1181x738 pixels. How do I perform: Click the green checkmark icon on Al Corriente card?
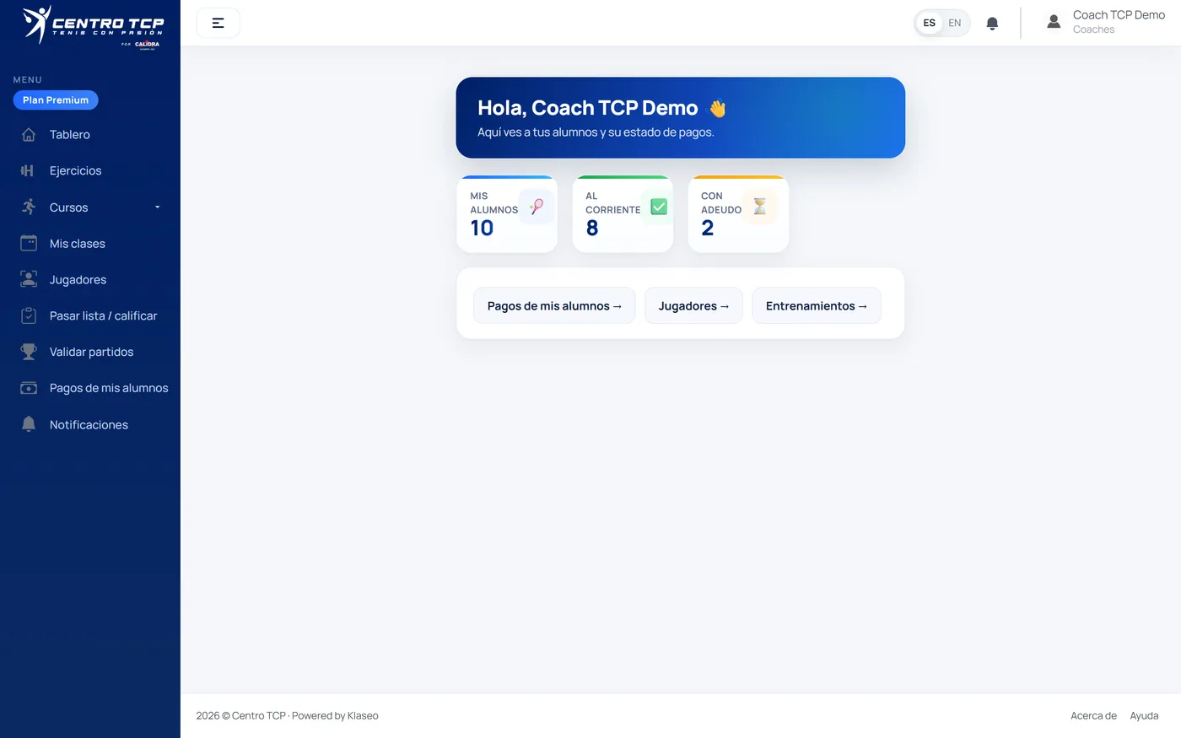pyautogui.click(x=659, y=207)
